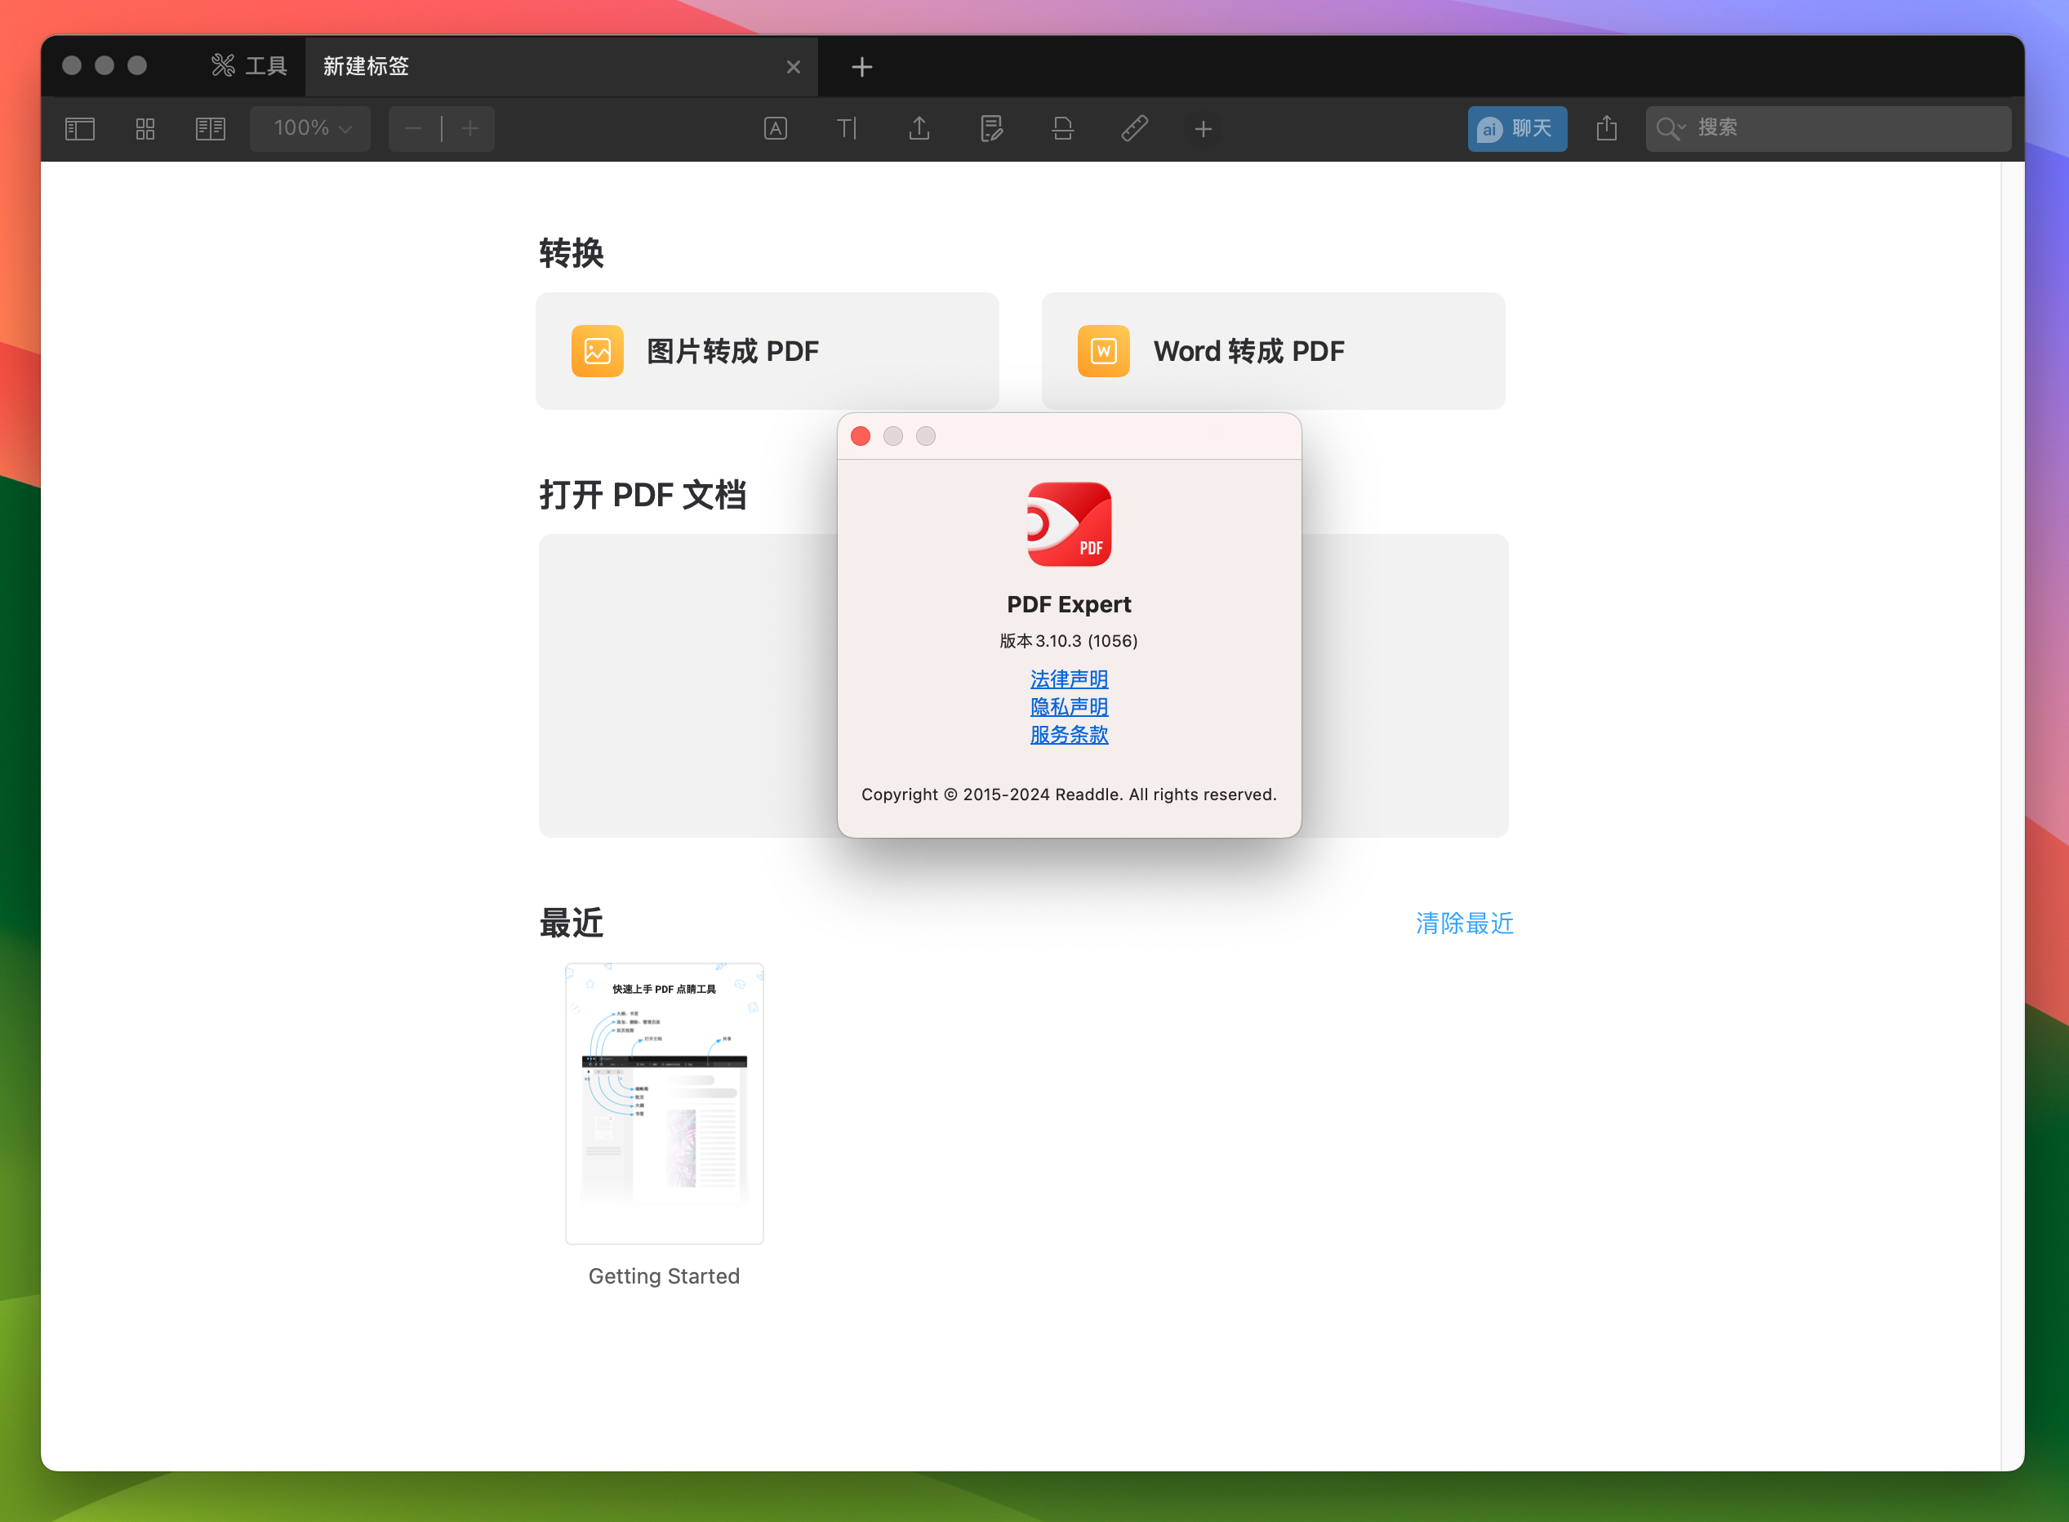Expand the sidebar toggle icon
The height and width of the screenshot is (1522, 2069).
click(80, 127)
